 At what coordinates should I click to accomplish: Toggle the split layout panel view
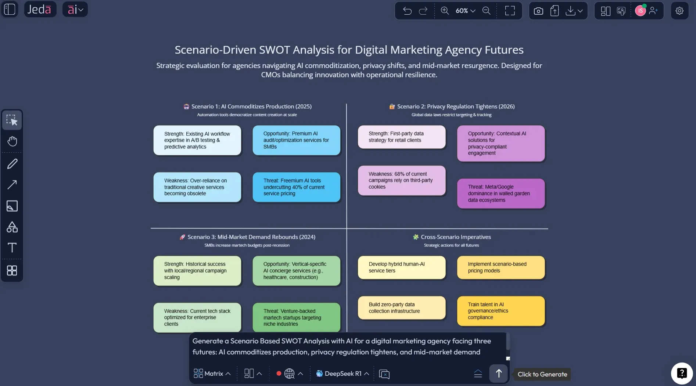(x=604, y=11)
